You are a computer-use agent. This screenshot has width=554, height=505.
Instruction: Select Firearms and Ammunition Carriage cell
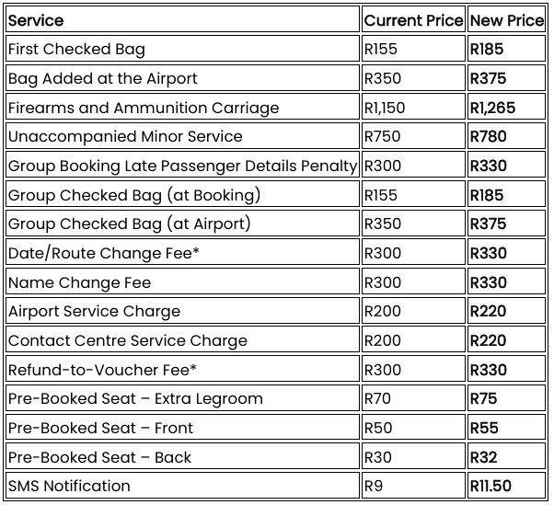[x=182, y=108]
